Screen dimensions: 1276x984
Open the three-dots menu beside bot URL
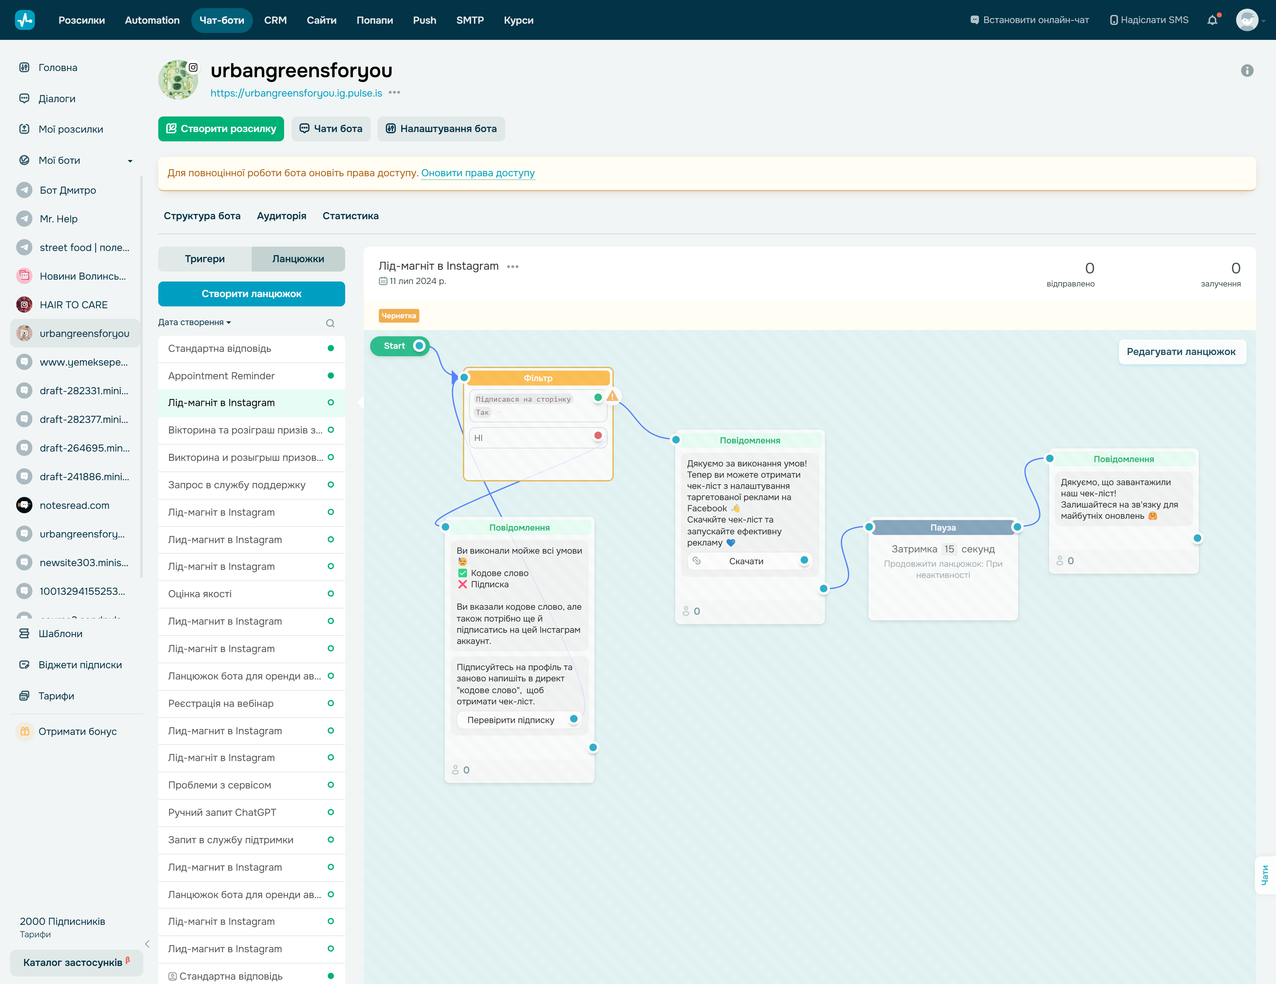[x=394, y=93]
